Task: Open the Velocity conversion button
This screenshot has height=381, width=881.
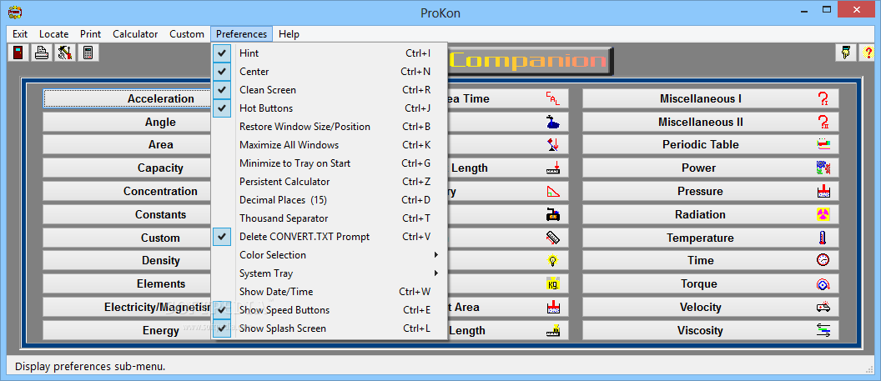Action: click(x=710, y=307)
